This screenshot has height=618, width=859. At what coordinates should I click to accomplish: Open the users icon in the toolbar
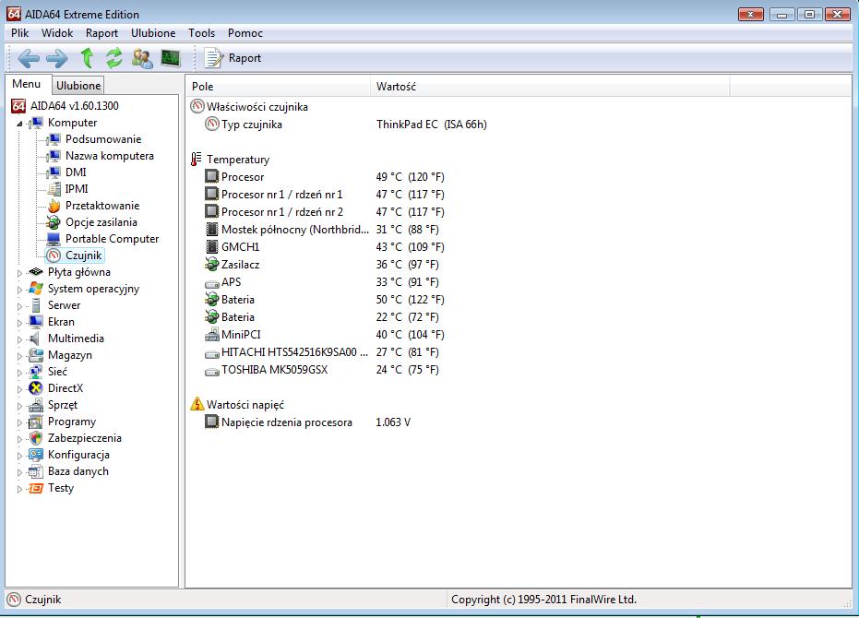click(x=142, y=58)
